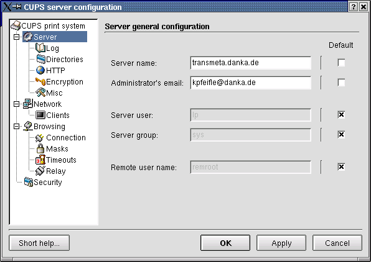
Task: Uncheck Default for Remote user name
Action: tap(341, 167)
